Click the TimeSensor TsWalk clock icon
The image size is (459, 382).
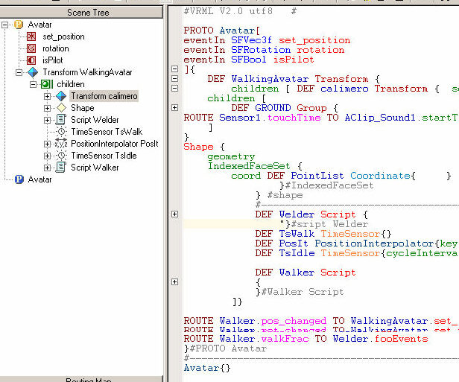[x=61, y=132]
